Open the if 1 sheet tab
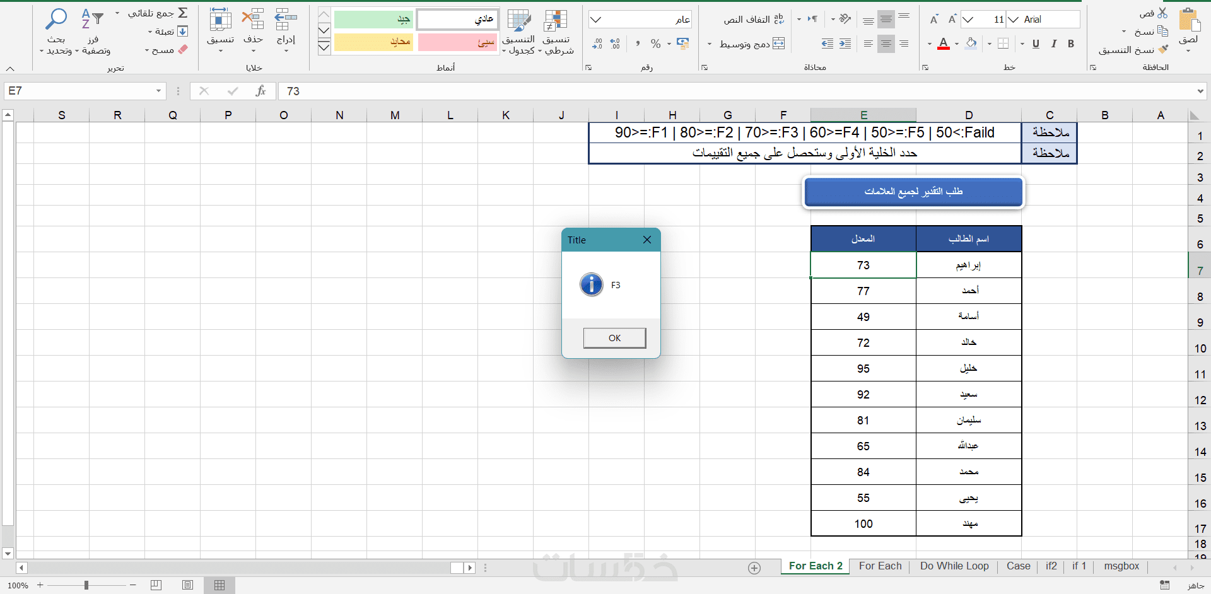 pos(1079,566)
